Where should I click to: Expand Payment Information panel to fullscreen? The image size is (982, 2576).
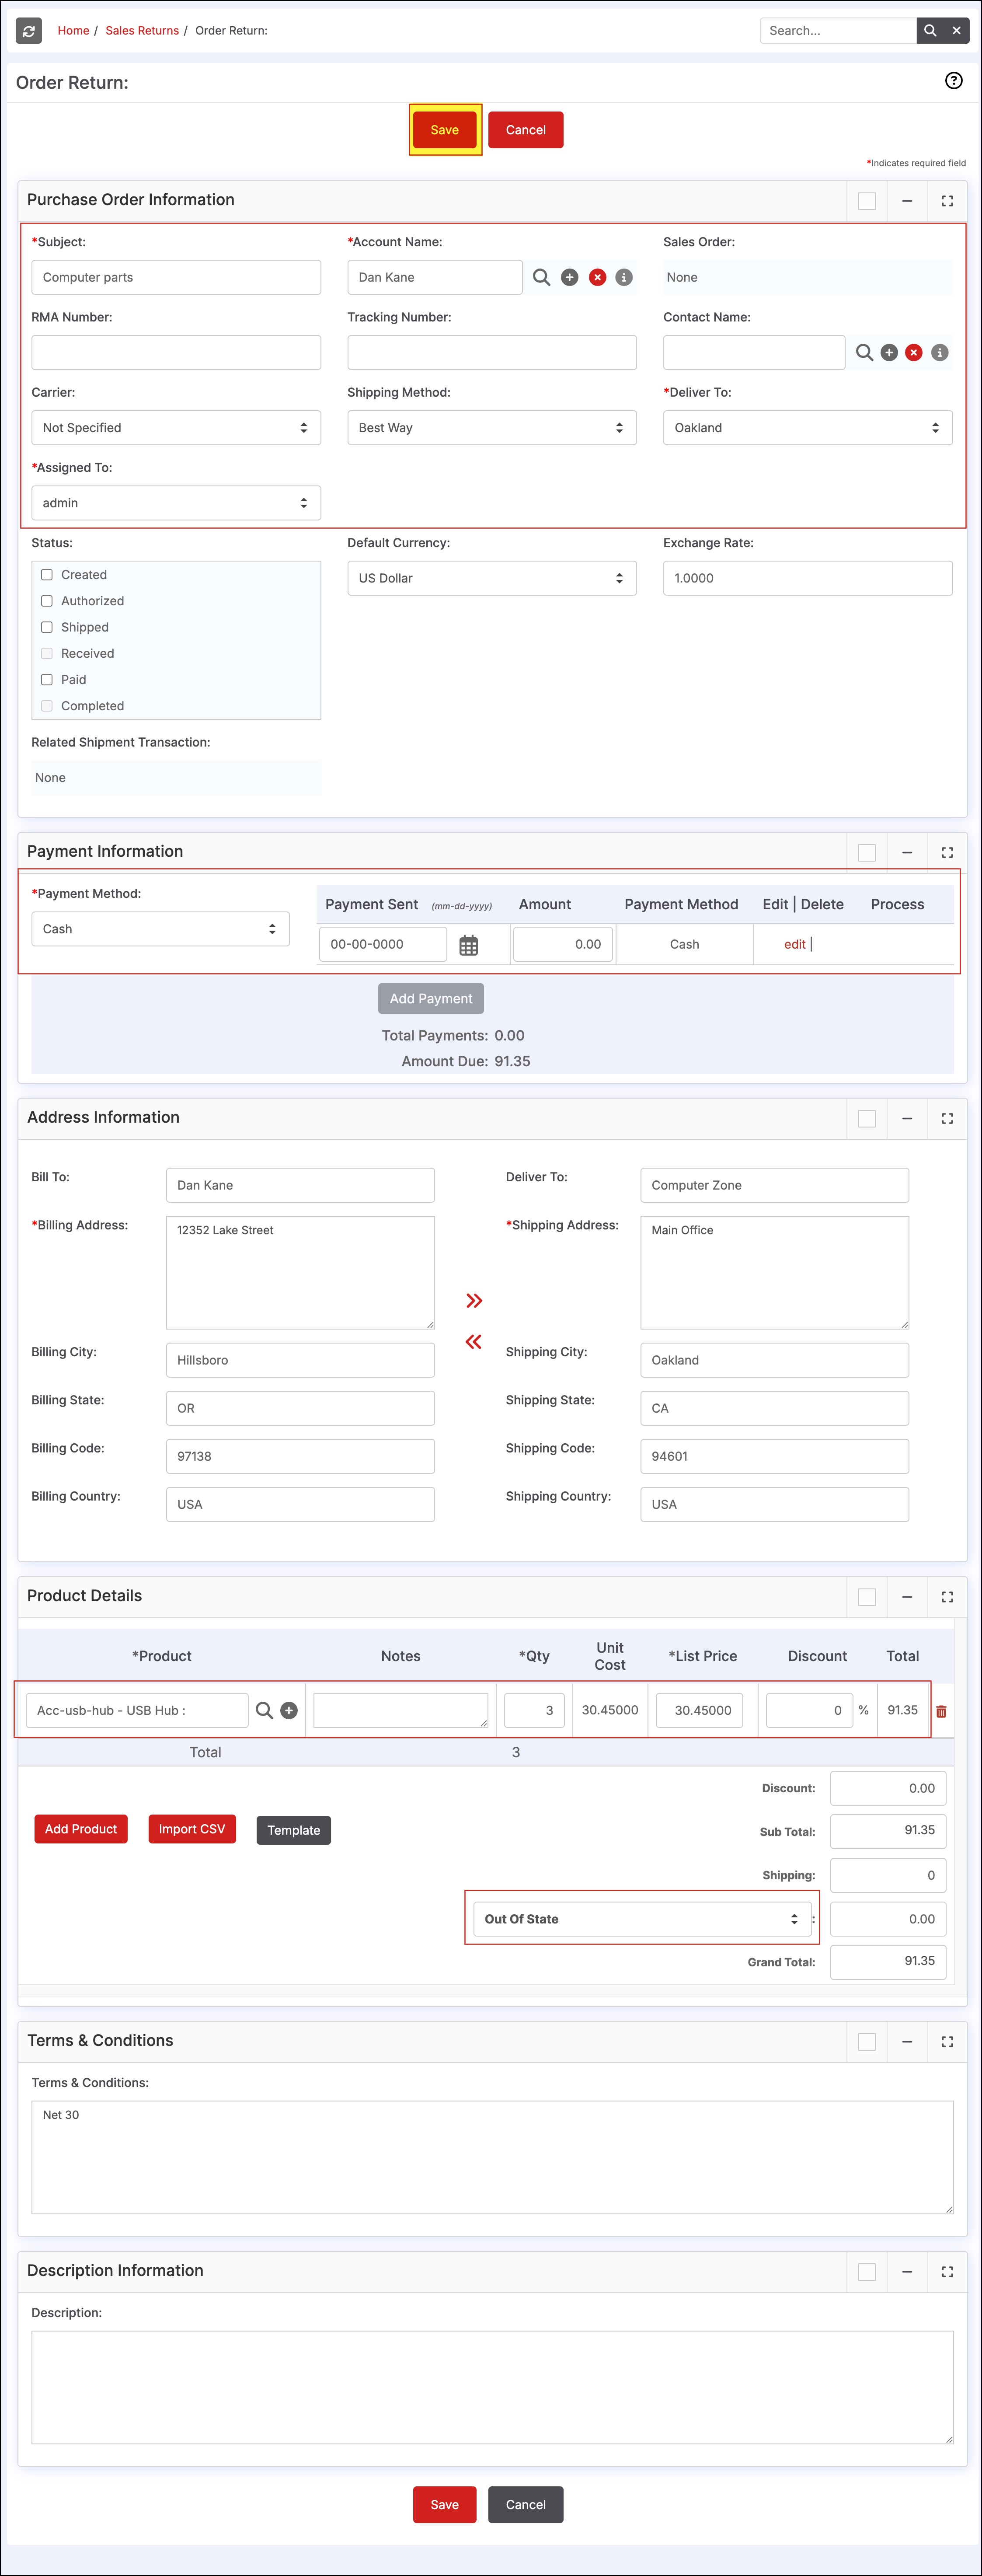[x=947, y=853]
